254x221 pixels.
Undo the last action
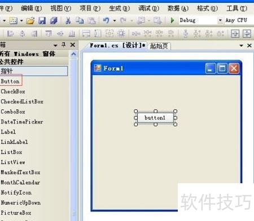click(106, 20)
